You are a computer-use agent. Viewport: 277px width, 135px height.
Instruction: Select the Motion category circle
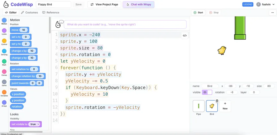(x=4, y=20)
